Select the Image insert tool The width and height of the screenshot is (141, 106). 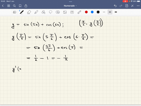click(65, 12)
